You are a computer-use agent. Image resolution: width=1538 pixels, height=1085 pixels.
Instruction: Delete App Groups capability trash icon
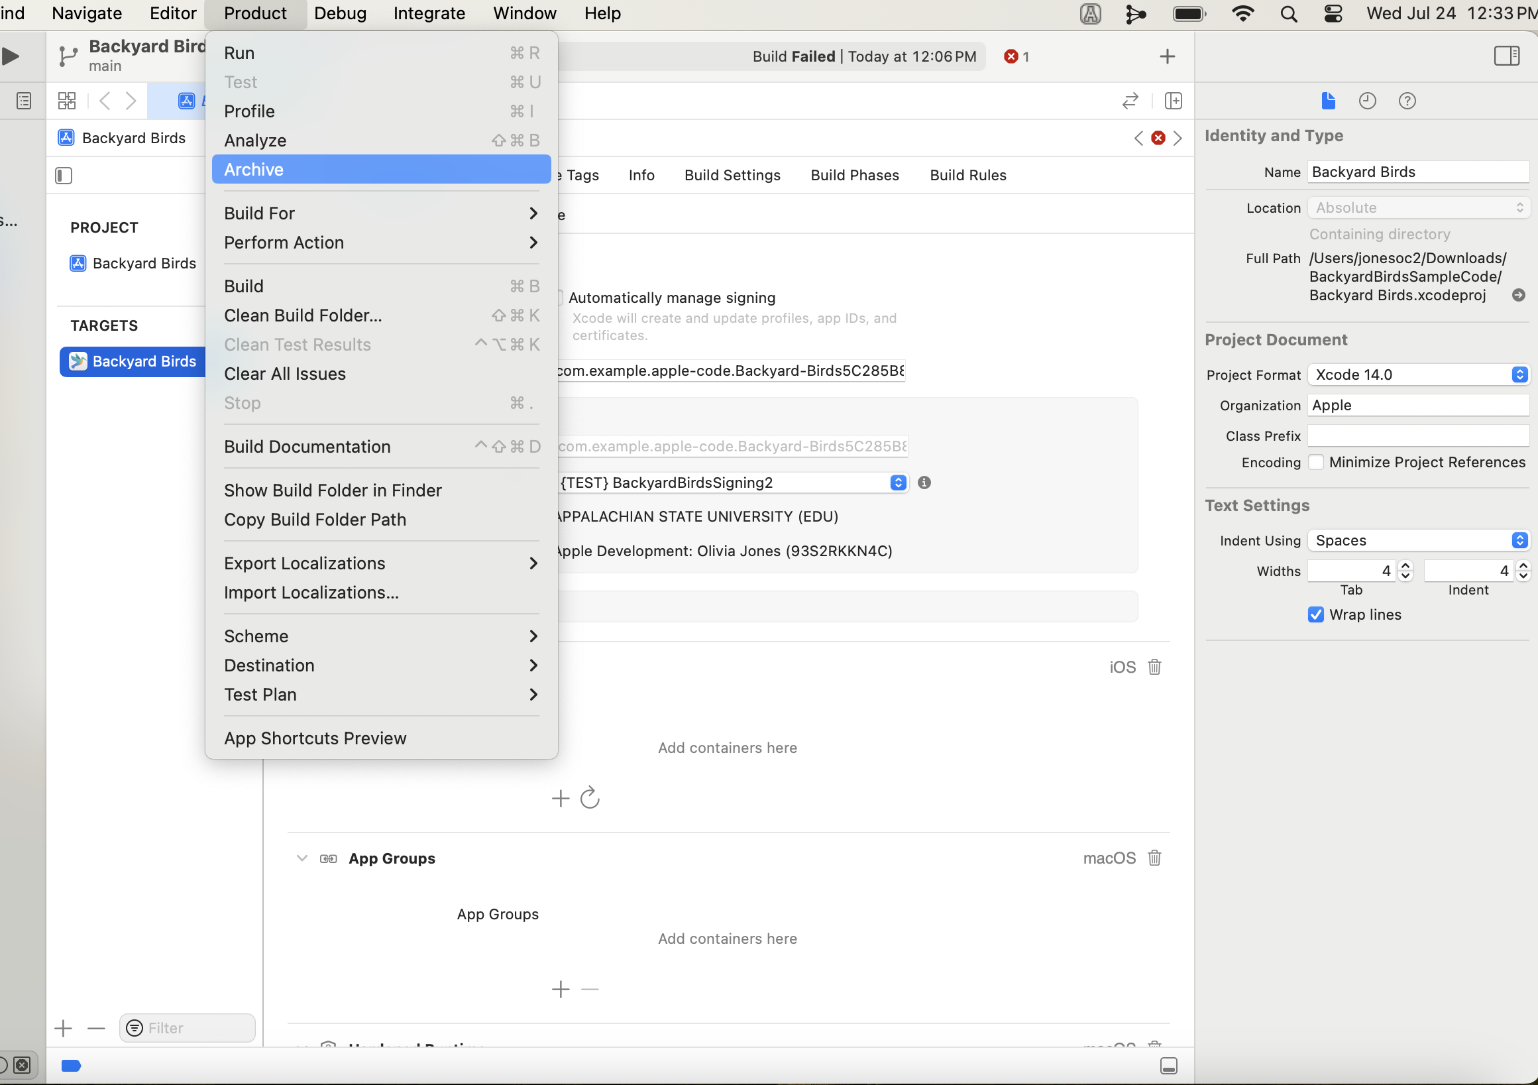[1154, 858]
